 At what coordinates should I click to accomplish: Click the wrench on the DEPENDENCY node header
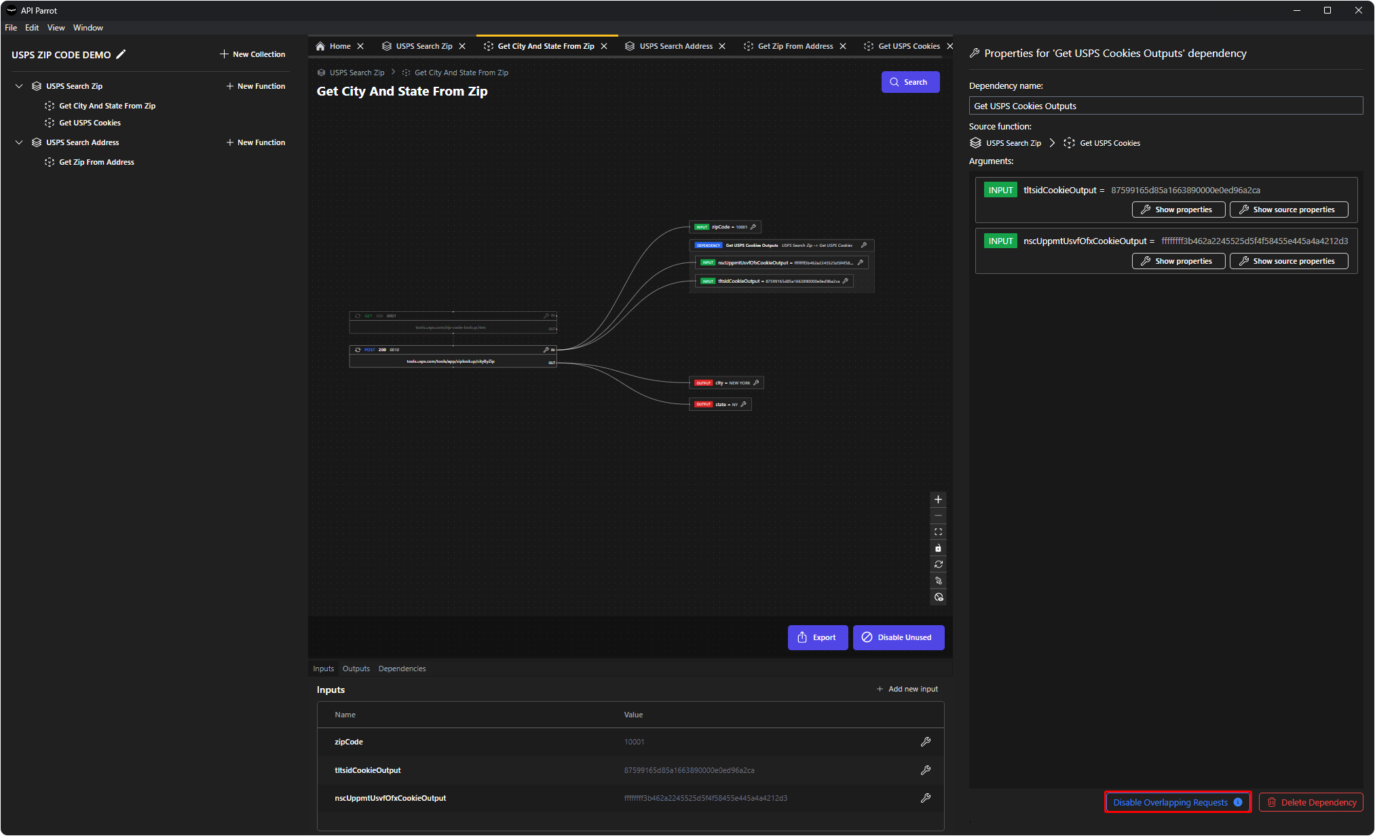[864, 245]
